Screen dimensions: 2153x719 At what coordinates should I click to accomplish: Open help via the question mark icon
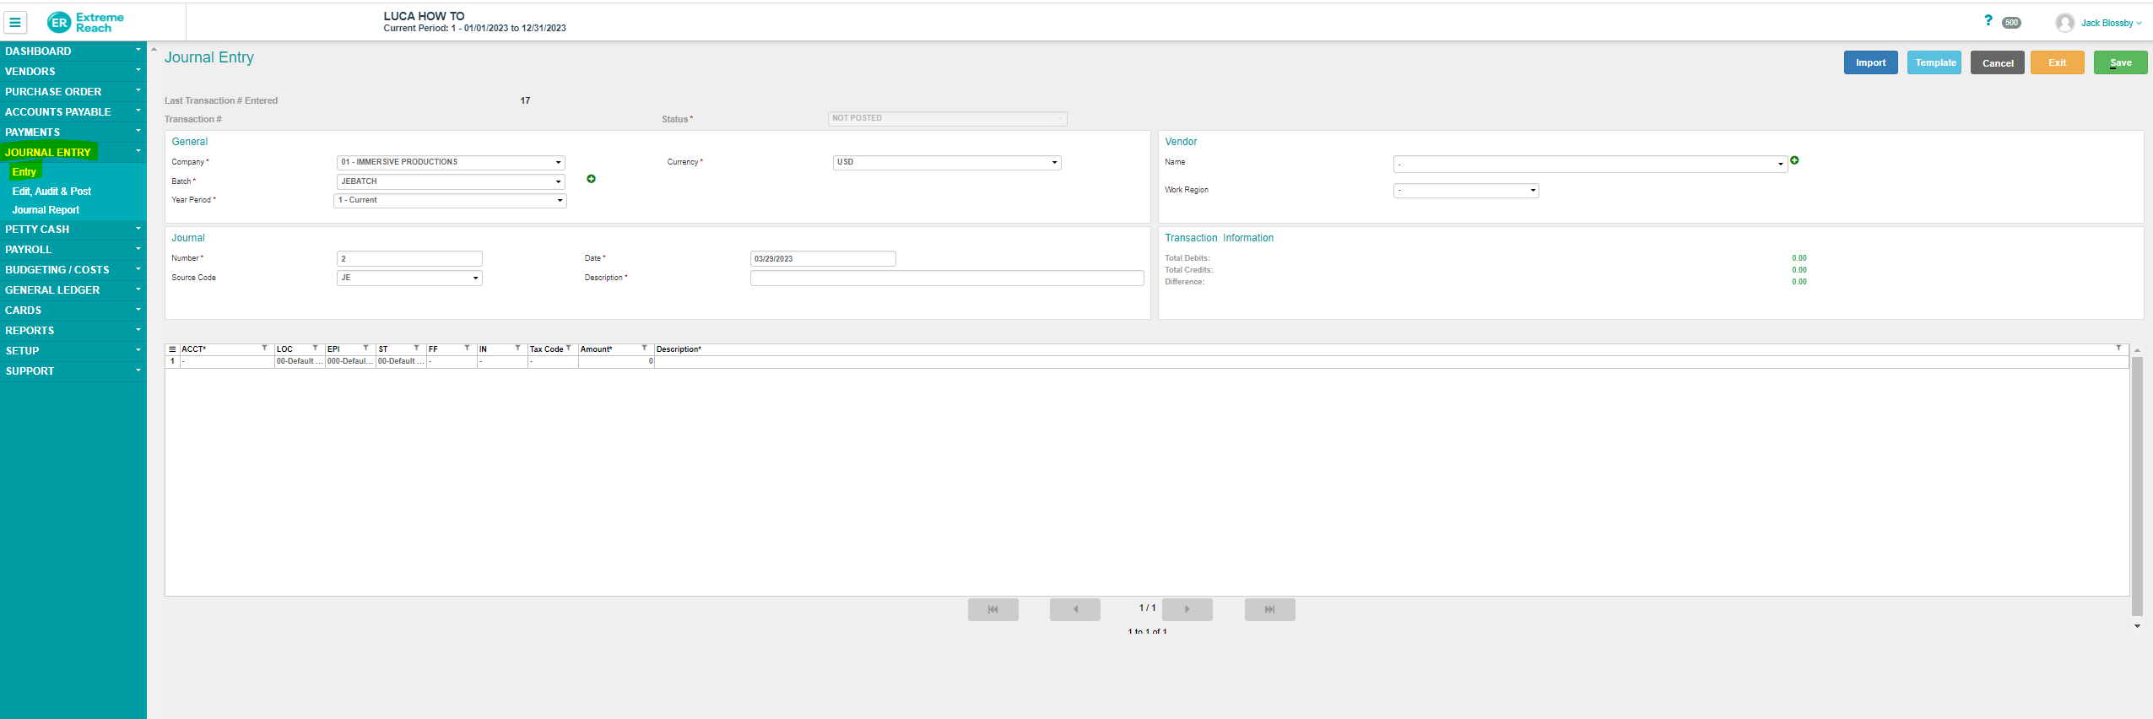[x=1988, y=20]
